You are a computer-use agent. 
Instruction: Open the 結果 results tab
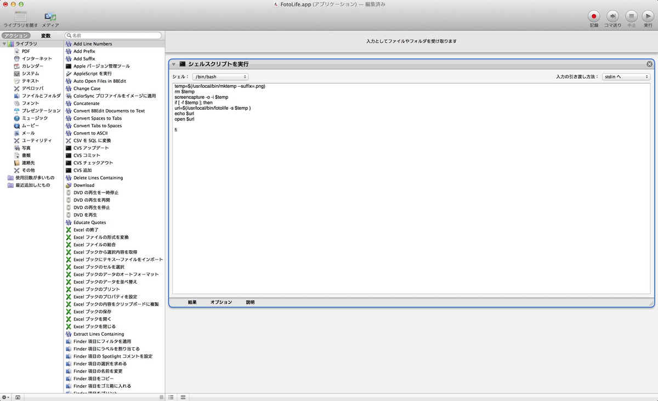[192, 302]
